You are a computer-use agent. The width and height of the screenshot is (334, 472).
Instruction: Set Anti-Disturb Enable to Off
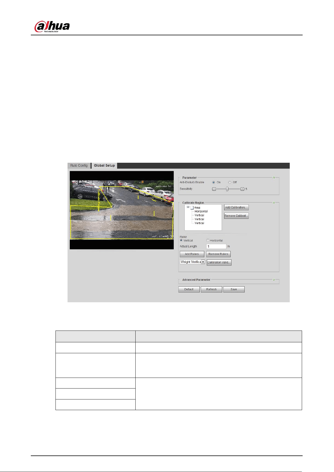pyautogui.click(x=230, y=182)
